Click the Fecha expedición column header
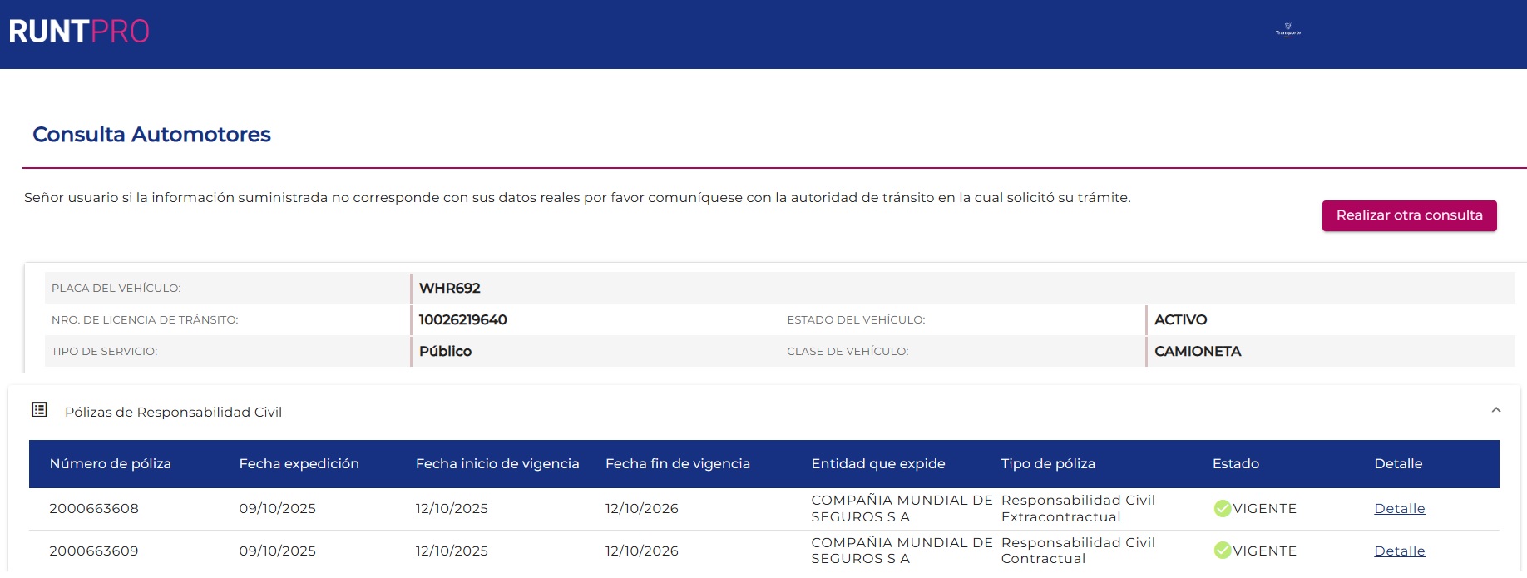 click(x=299, y=463)
